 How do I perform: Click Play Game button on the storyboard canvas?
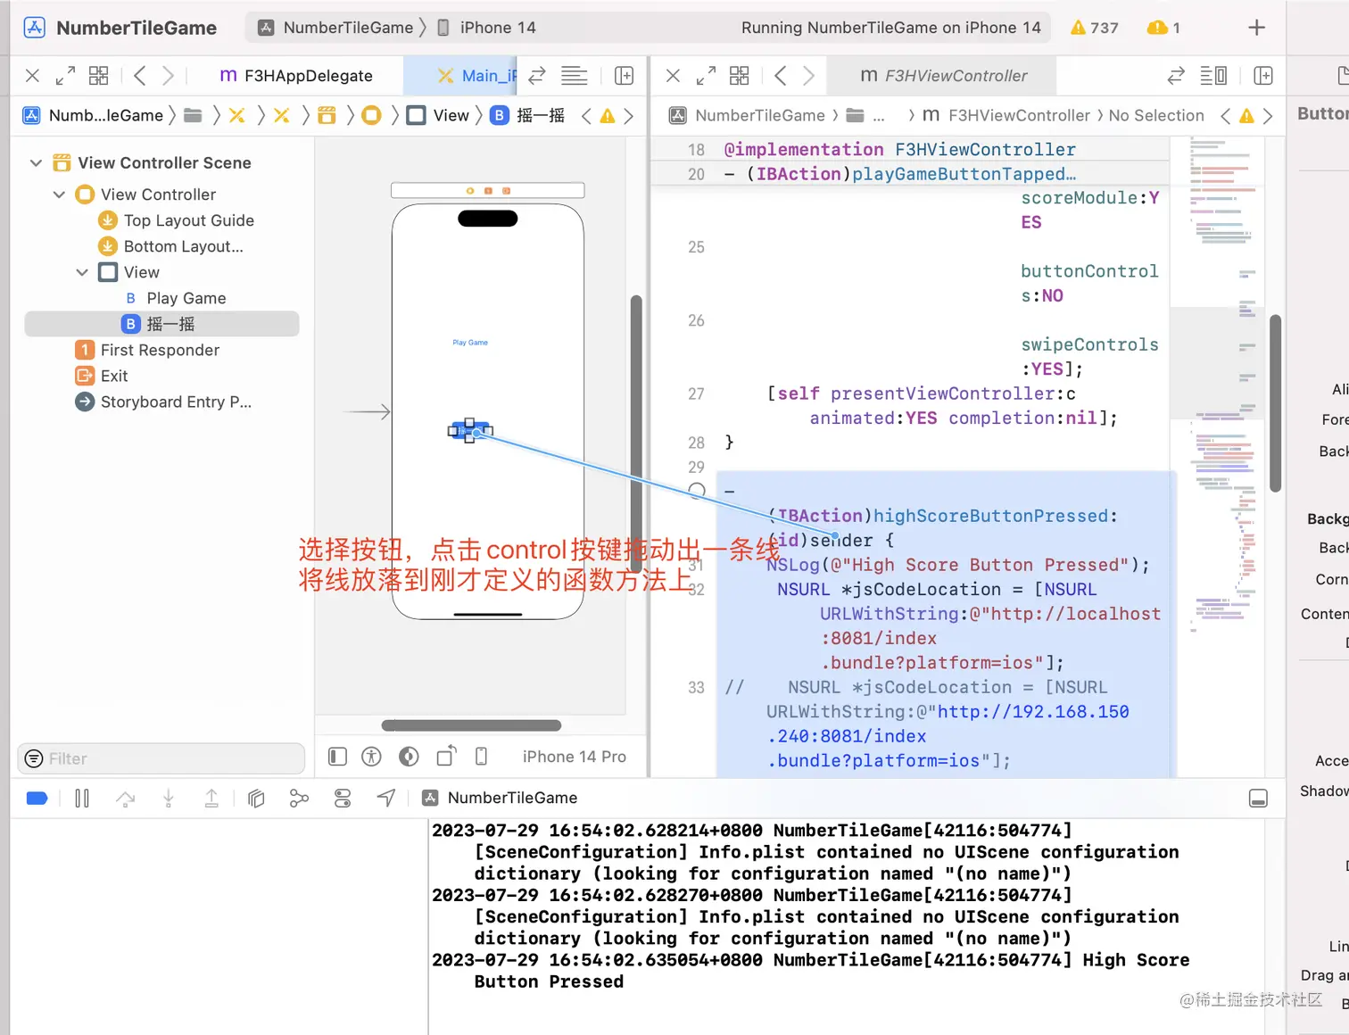click(x=470, y=343)
